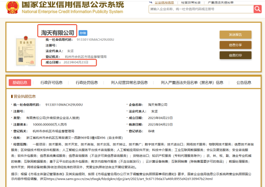Switch to the 行政处罚信息 tab
The width and height of the screenshot is (265, 187).
(87, 82)
